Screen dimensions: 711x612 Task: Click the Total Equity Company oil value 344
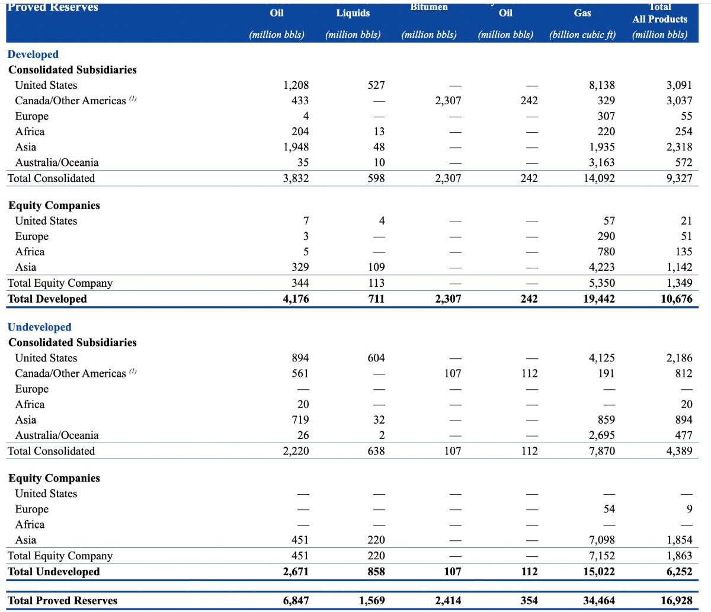click(300, 283)
